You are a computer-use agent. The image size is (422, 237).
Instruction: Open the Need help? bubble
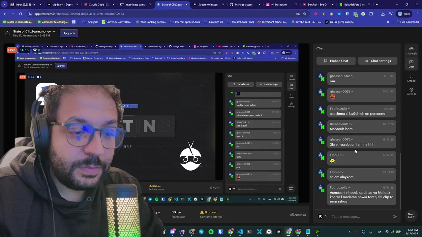411,216
